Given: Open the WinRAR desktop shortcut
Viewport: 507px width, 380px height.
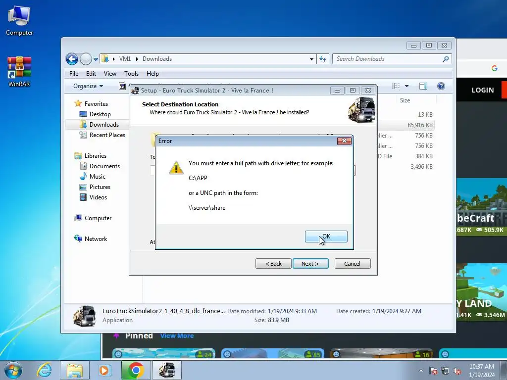Looking at the screenshot, I should click(19, 72).
